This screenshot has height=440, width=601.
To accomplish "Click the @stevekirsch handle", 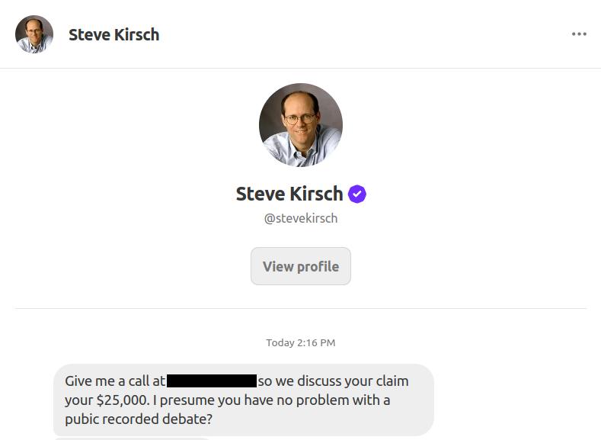I will pyautogui.click(x=300, y=218).
